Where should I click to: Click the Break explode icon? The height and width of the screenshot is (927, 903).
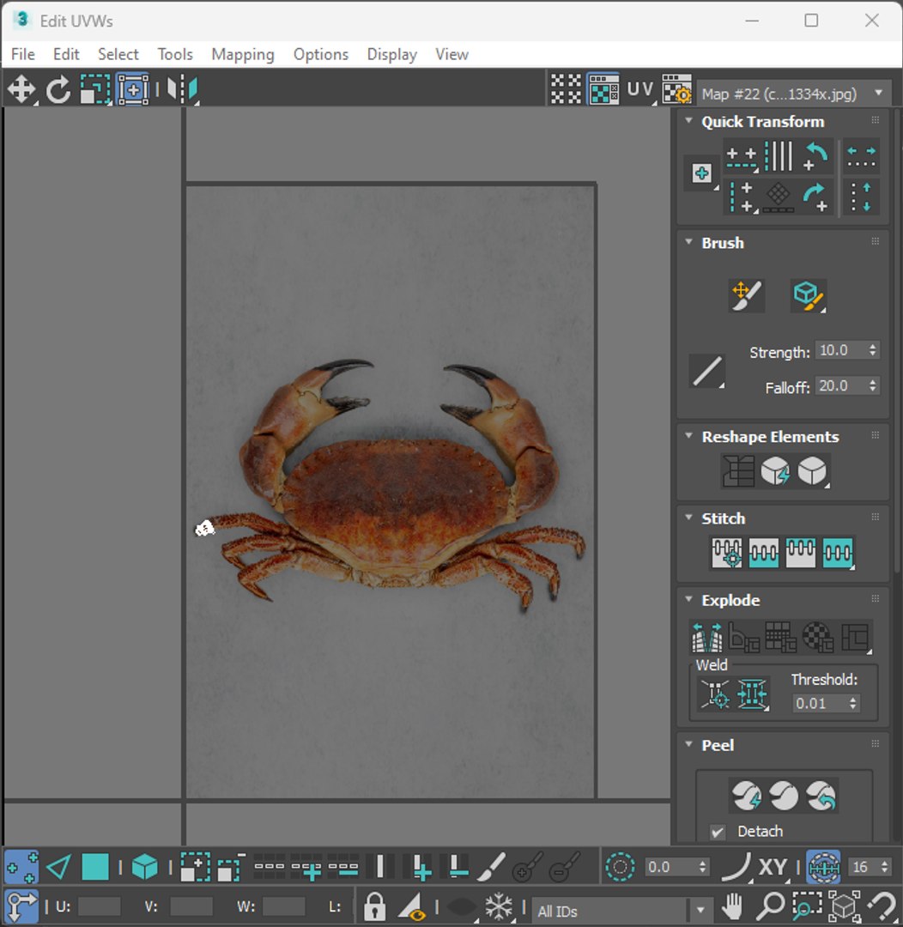[706, 637]
